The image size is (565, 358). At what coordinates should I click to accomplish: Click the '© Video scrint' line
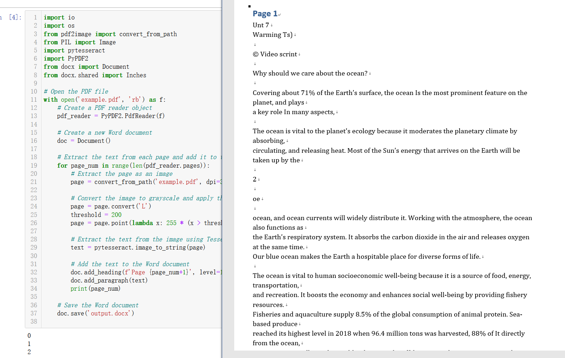tap(275, 54)
